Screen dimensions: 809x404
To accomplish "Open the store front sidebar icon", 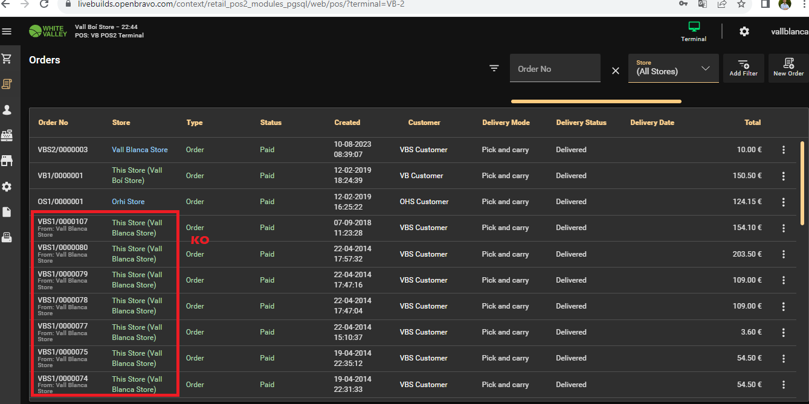I will coord(7,161).
